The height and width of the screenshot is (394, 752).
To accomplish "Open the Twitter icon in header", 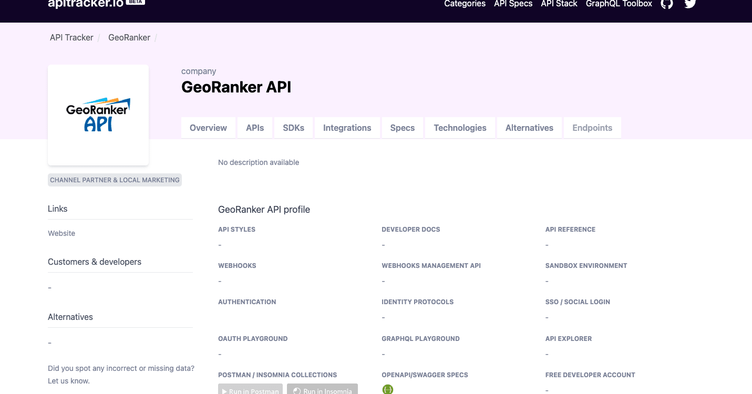I will (690, 3).
